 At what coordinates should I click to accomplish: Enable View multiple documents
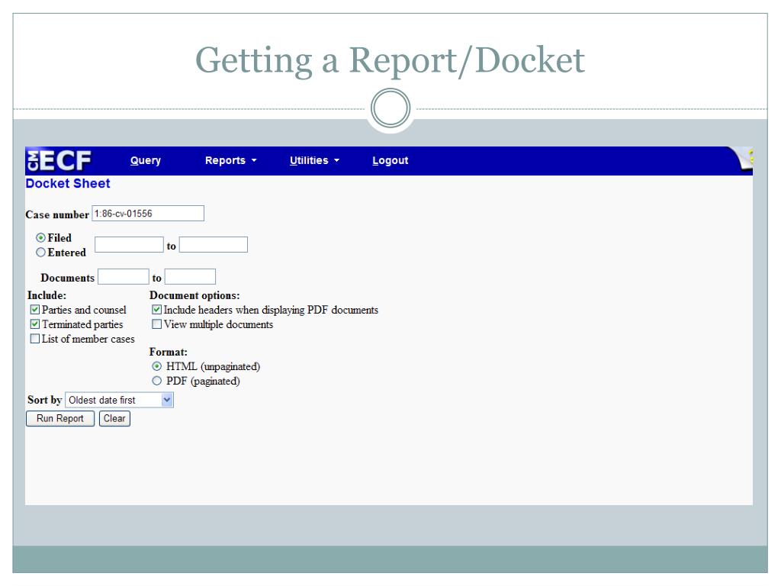point(157,324)
